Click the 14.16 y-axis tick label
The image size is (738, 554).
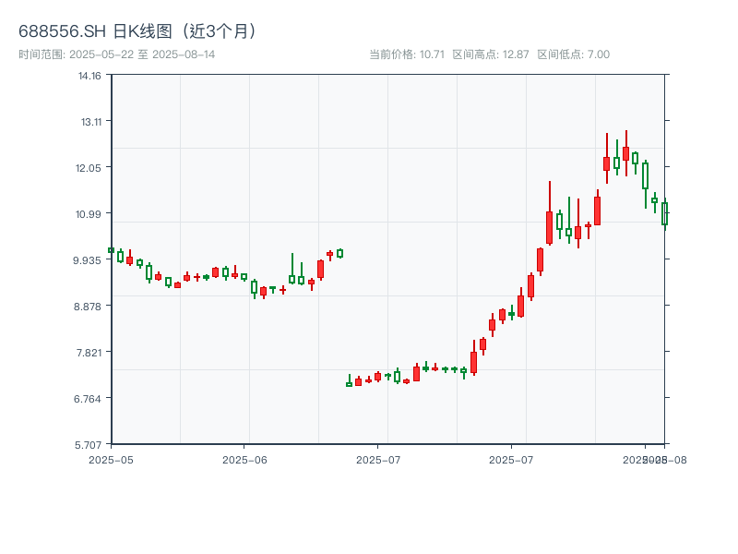click(89, 76)
